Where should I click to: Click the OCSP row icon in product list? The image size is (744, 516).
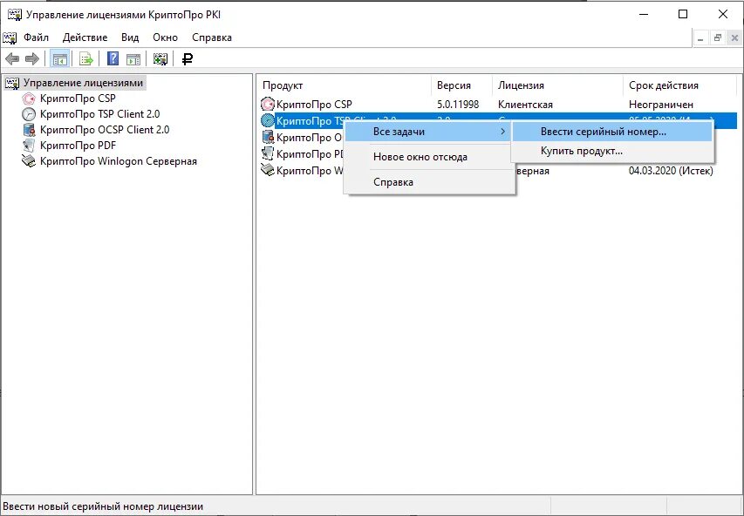tap(268, 138)
